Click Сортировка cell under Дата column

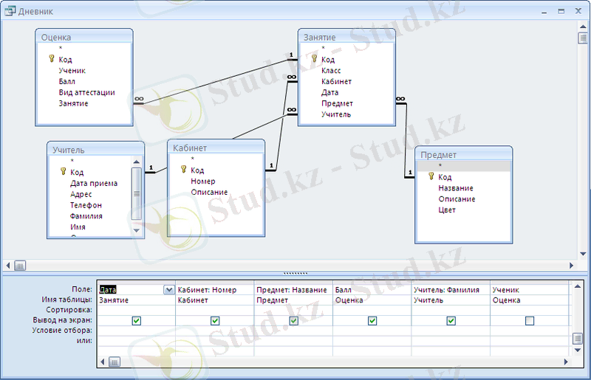(x=137, y=310)
